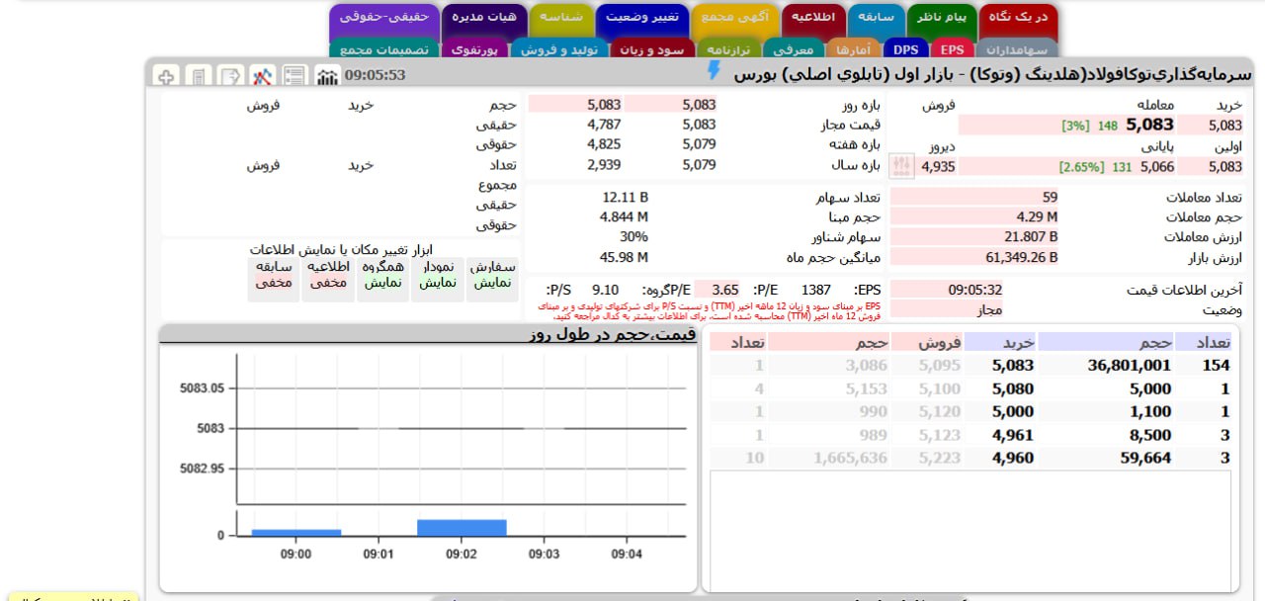
Task: Click the buy price 4,961 in order book
Action: (1013, 435)
